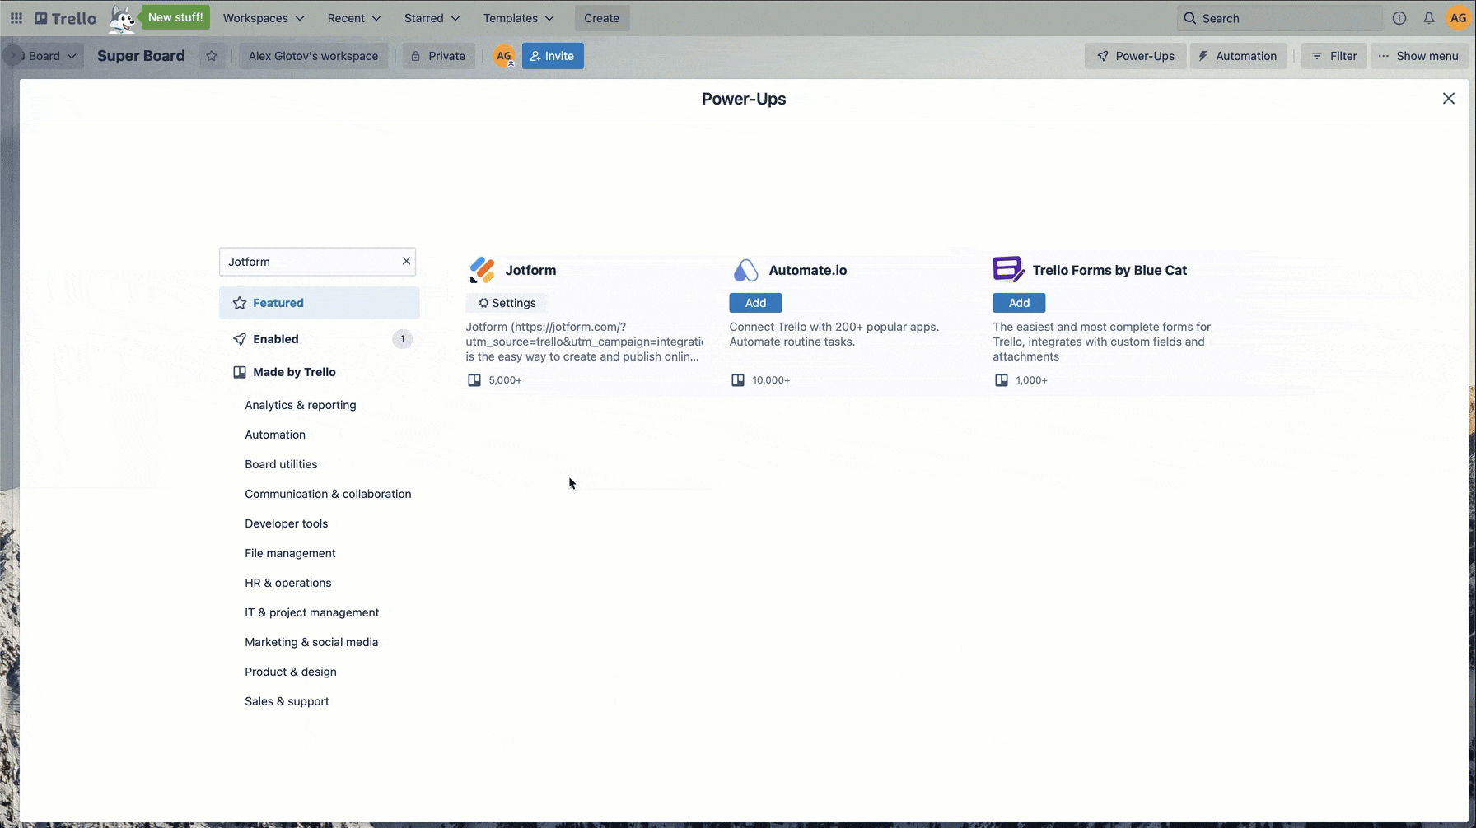Open Jotform Settings
1476x828 pixels.
(x=507, y=303)
